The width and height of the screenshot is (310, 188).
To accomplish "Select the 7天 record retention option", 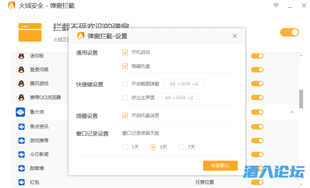I will click(x=181, y=147).
